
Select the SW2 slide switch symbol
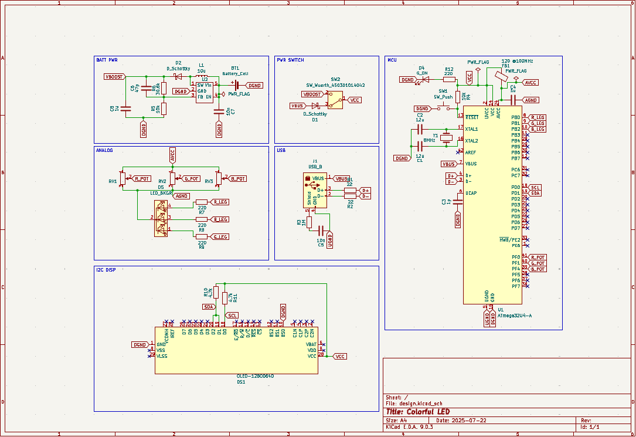coord(335,100)
